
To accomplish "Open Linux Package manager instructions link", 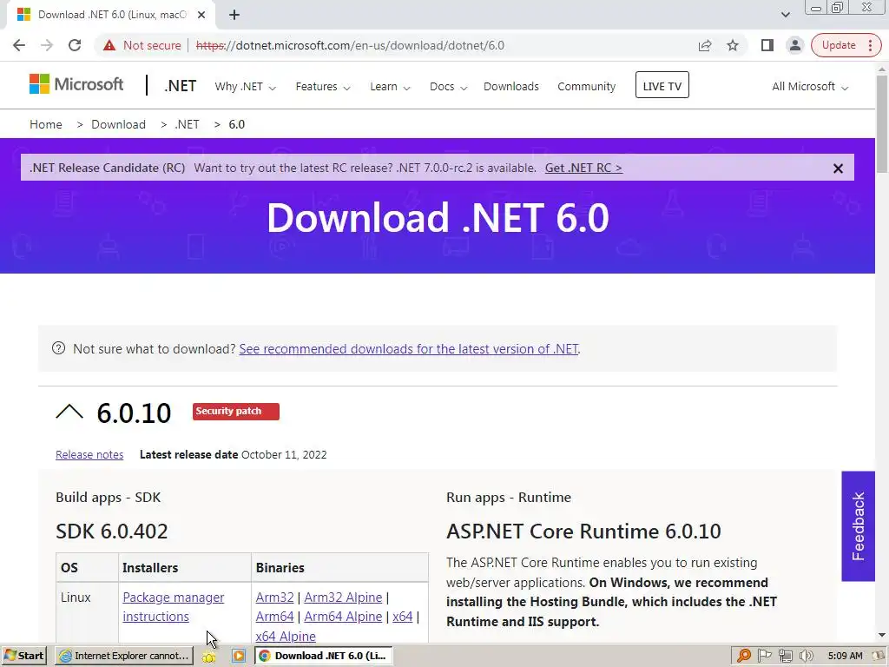I will pyautogui.click(x=173, y=607).
